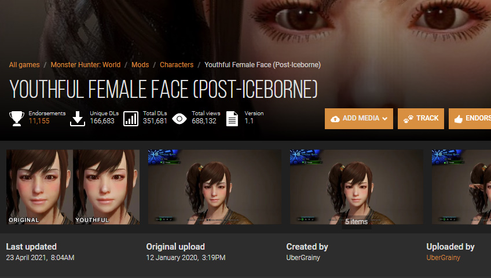Go to the Monster Hunter: World breadcrumb
Screen dimensions: 491x278
click(86, 65)
